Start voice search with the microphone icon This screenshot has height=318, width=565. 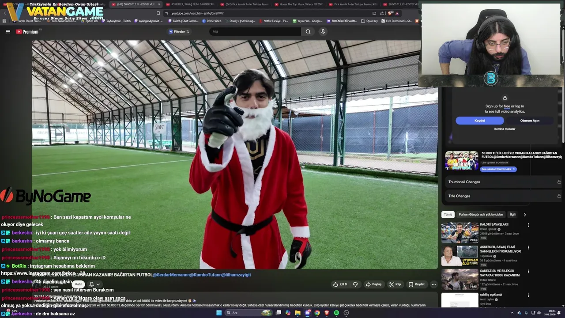pos(323,31)
